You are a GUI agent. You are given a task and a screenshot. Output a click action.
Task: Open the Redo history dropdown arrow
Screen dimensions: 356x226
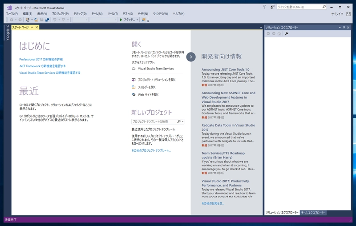pyautogui.click(x=68, y=20)
